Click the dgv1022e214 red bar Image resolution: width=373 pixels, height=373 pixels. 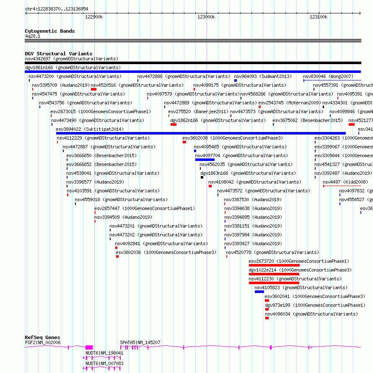pyautogui.click(x=274, y=274)
